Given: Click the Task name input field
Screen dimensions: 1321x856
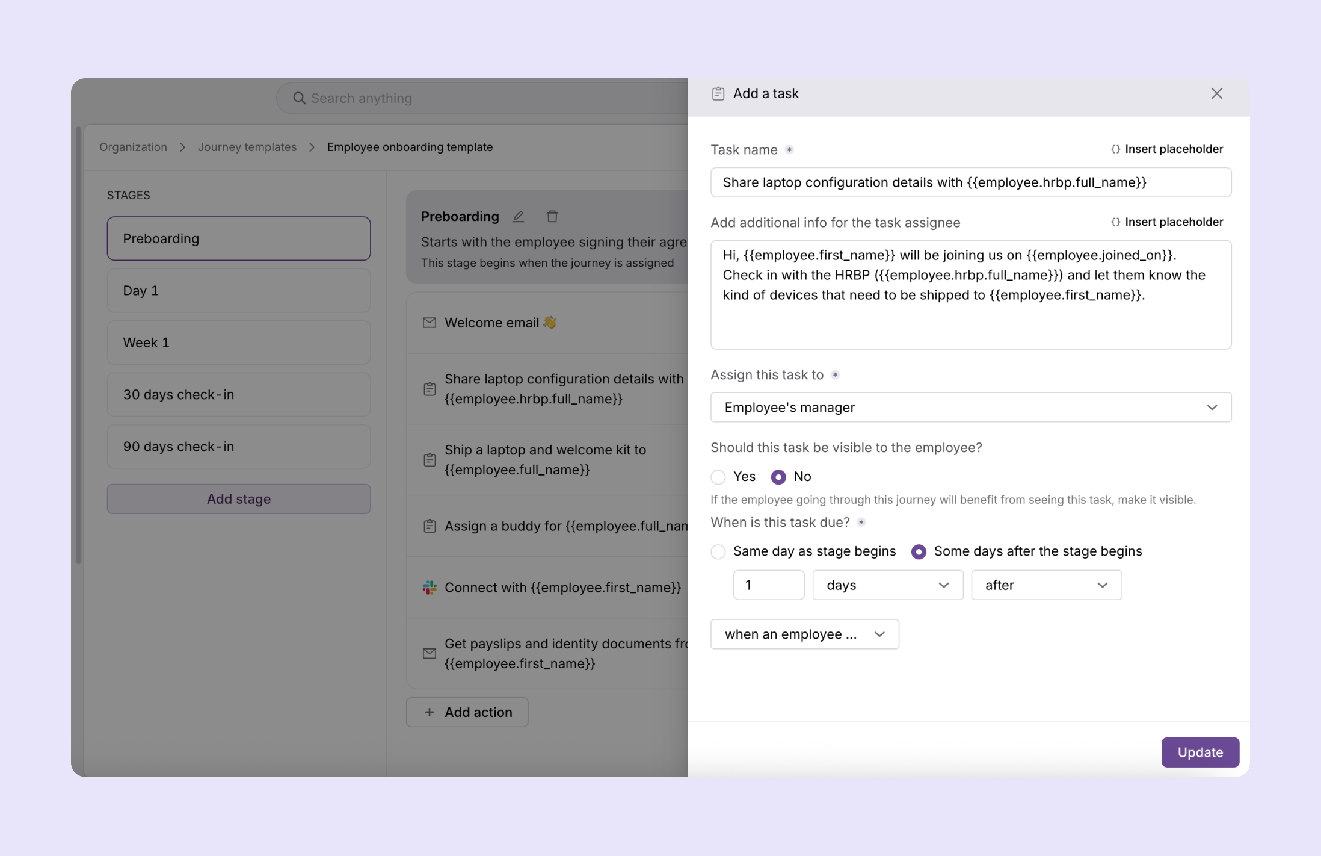Looking at the screenshot, I should point(970,182).
